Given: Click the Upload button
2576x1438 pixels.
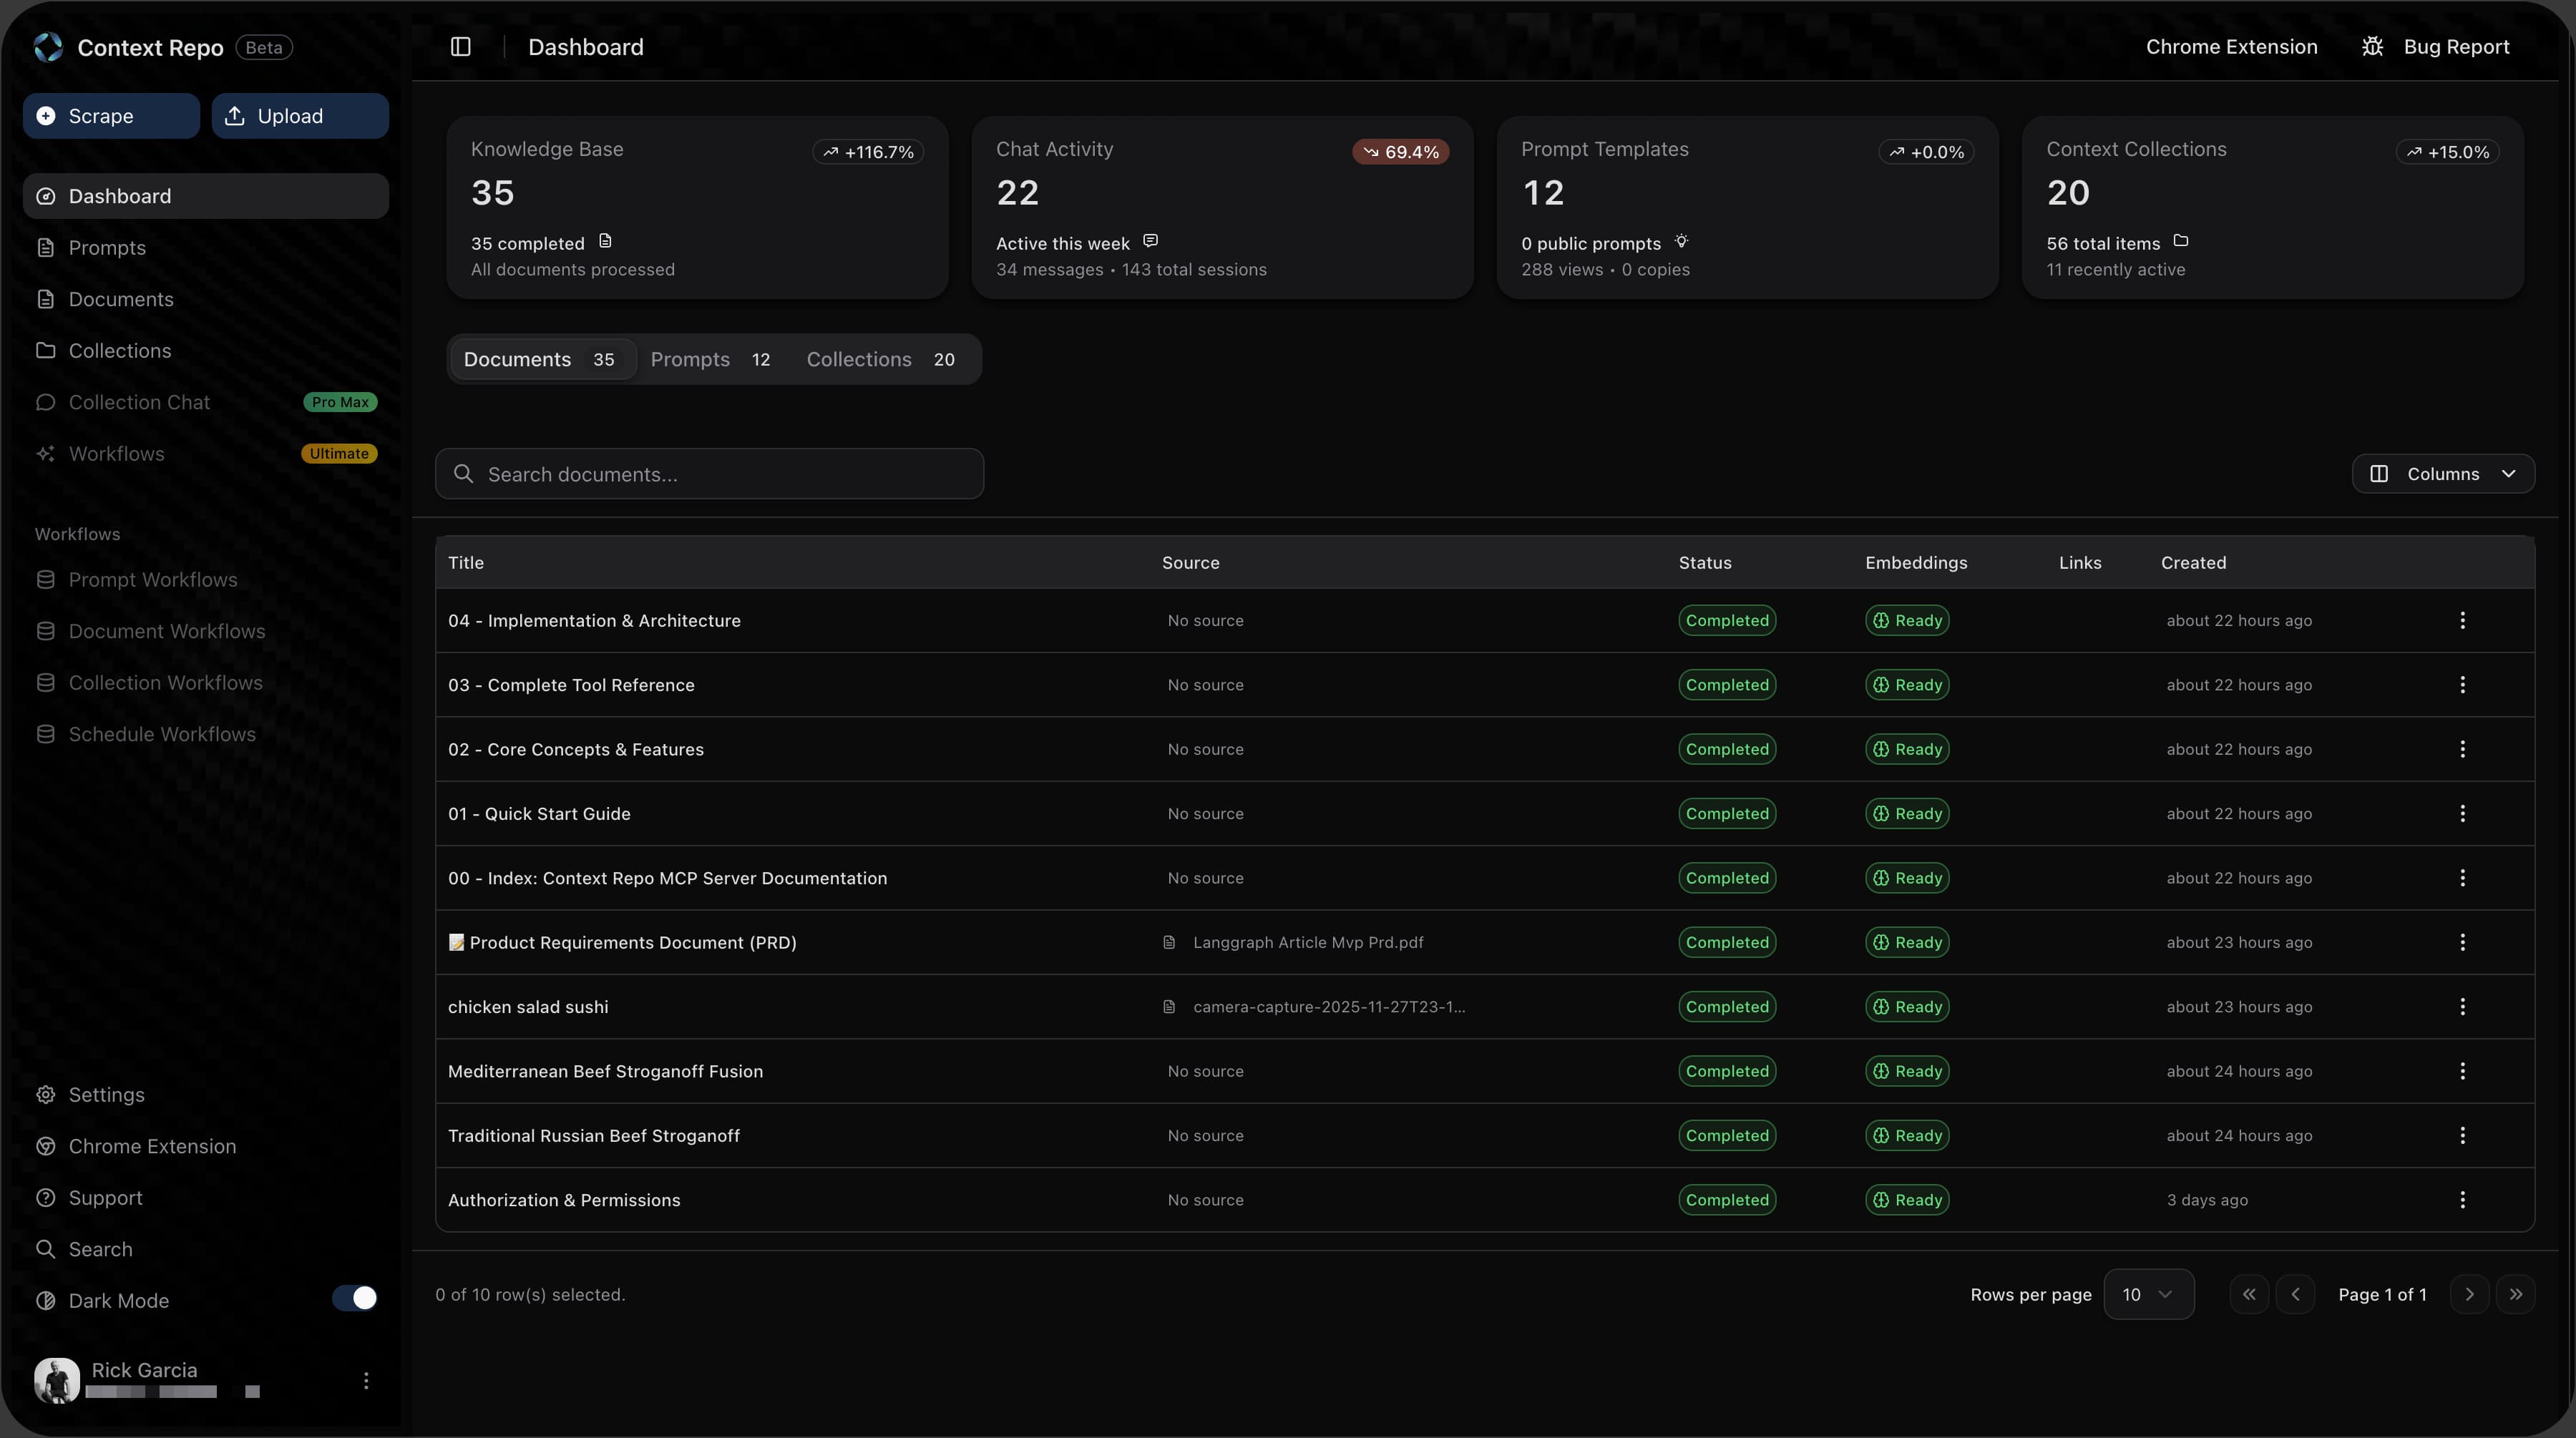Looking at the screenshot, I should (x=299, y=115).
